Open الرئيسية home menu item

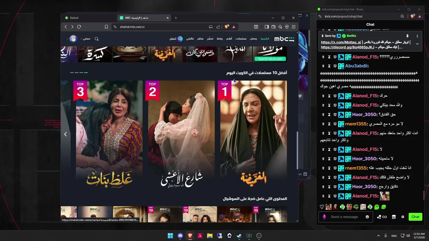click(265, 39)
